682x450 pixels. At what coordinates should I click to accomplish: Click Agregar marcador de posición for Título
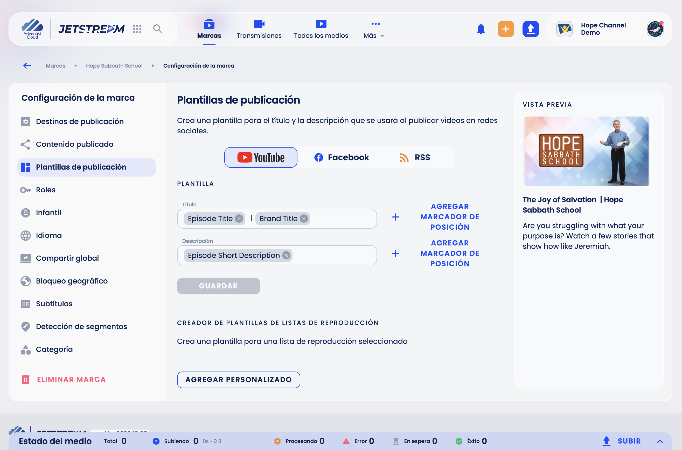click(x=450, y=217)
